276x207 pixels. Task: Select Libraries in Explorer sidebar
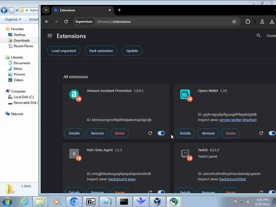pyautogui.click(x=15, y=57)
